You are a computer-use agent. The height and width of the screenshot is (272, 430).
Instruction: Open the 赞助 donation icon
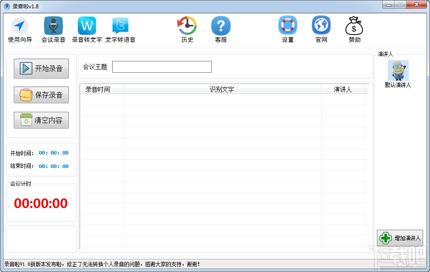[354, 29]
